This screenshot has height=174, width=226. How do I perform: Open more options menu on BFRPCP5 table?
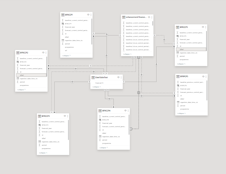pos(206,77)
